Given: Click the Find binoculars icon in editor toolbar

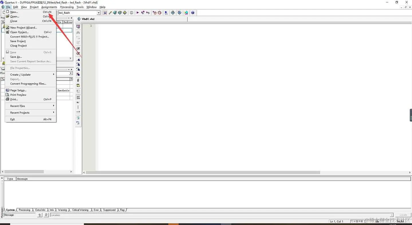Looking at the screenshot, I should (x=78, y=32).
